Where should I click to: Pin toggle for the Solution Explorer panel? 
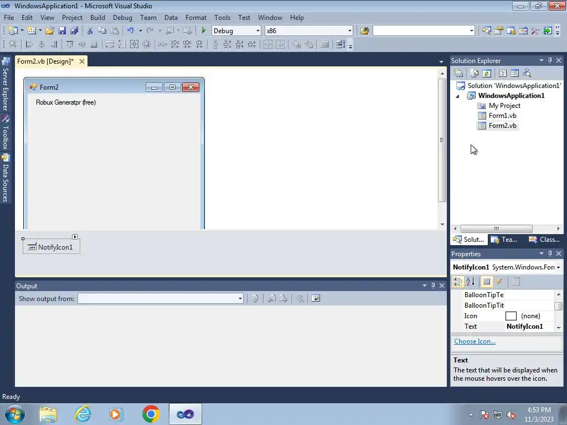550,60
